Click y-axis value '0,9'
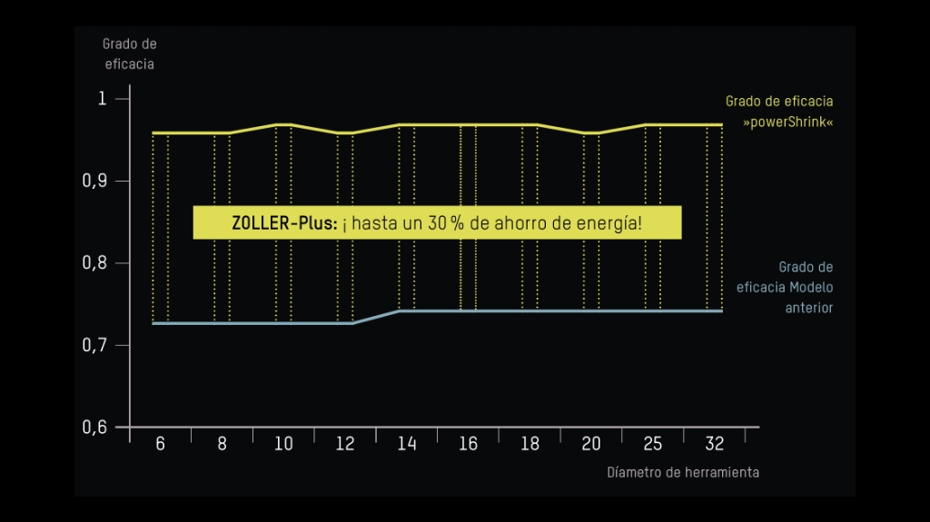Screen dimensions: 930x522 (x=94, y=181)
